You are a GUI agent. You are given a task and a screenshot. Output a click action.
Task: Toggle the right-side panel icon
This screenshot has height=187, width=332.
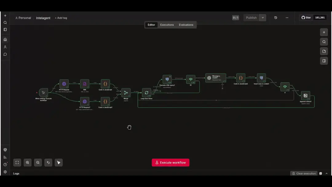pos(324,61)
